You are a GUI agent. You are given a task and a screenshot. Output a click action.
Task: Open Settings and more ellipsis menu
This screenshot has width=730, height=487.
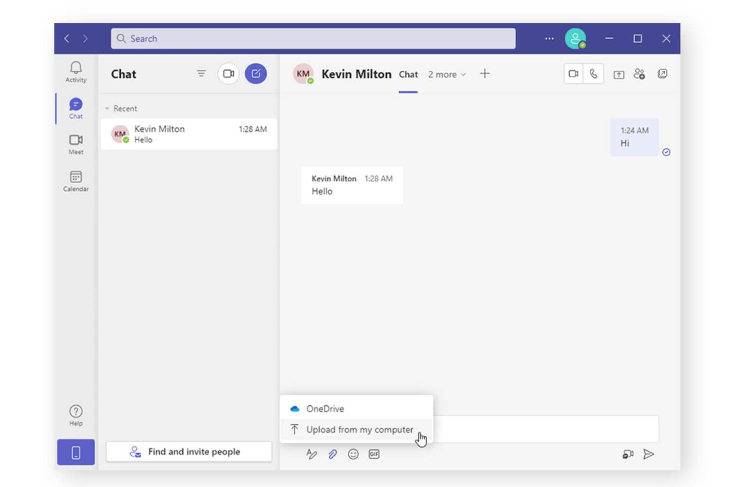[549, 38]
